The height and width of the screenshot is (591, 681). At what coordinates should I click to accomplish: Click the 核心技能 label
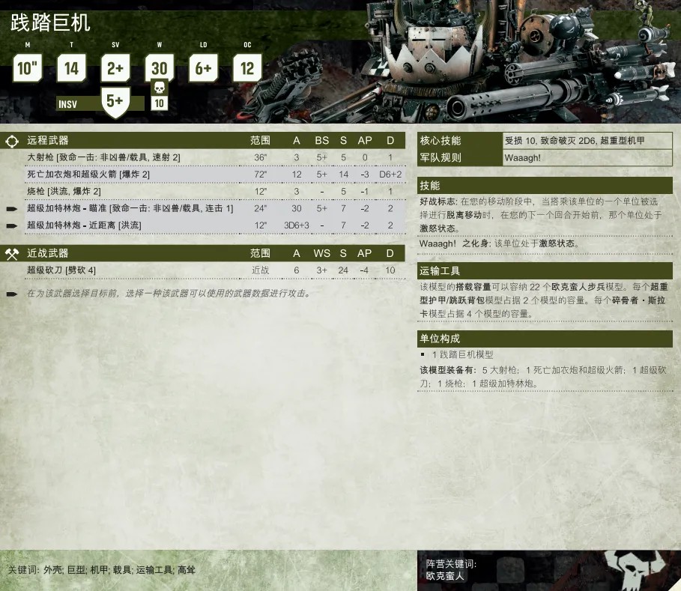pos(441,141)
